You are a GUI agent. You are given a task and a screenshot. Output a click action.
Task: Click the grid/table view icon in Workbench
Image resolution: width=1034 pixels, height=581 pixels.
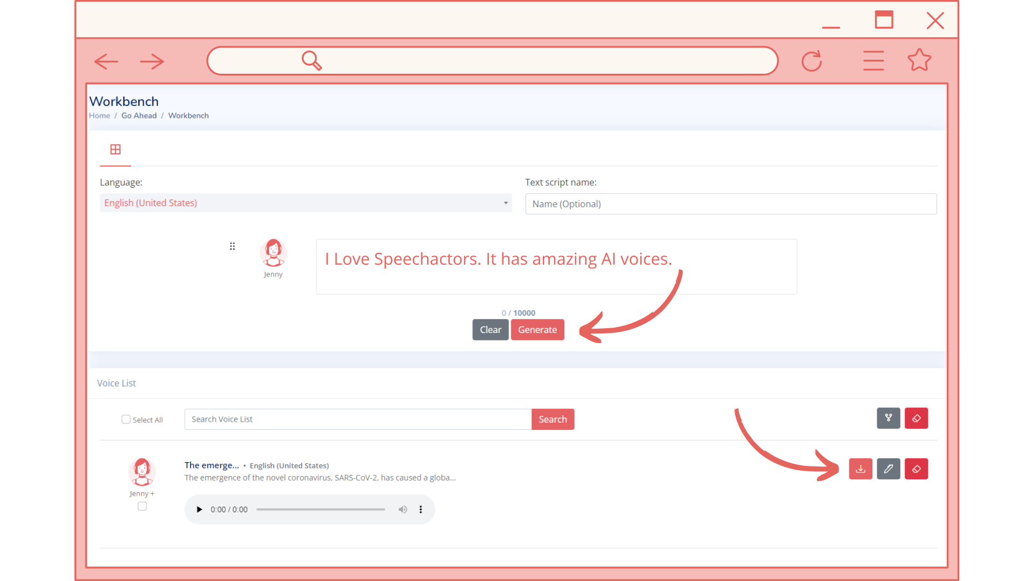pos(115,149)
